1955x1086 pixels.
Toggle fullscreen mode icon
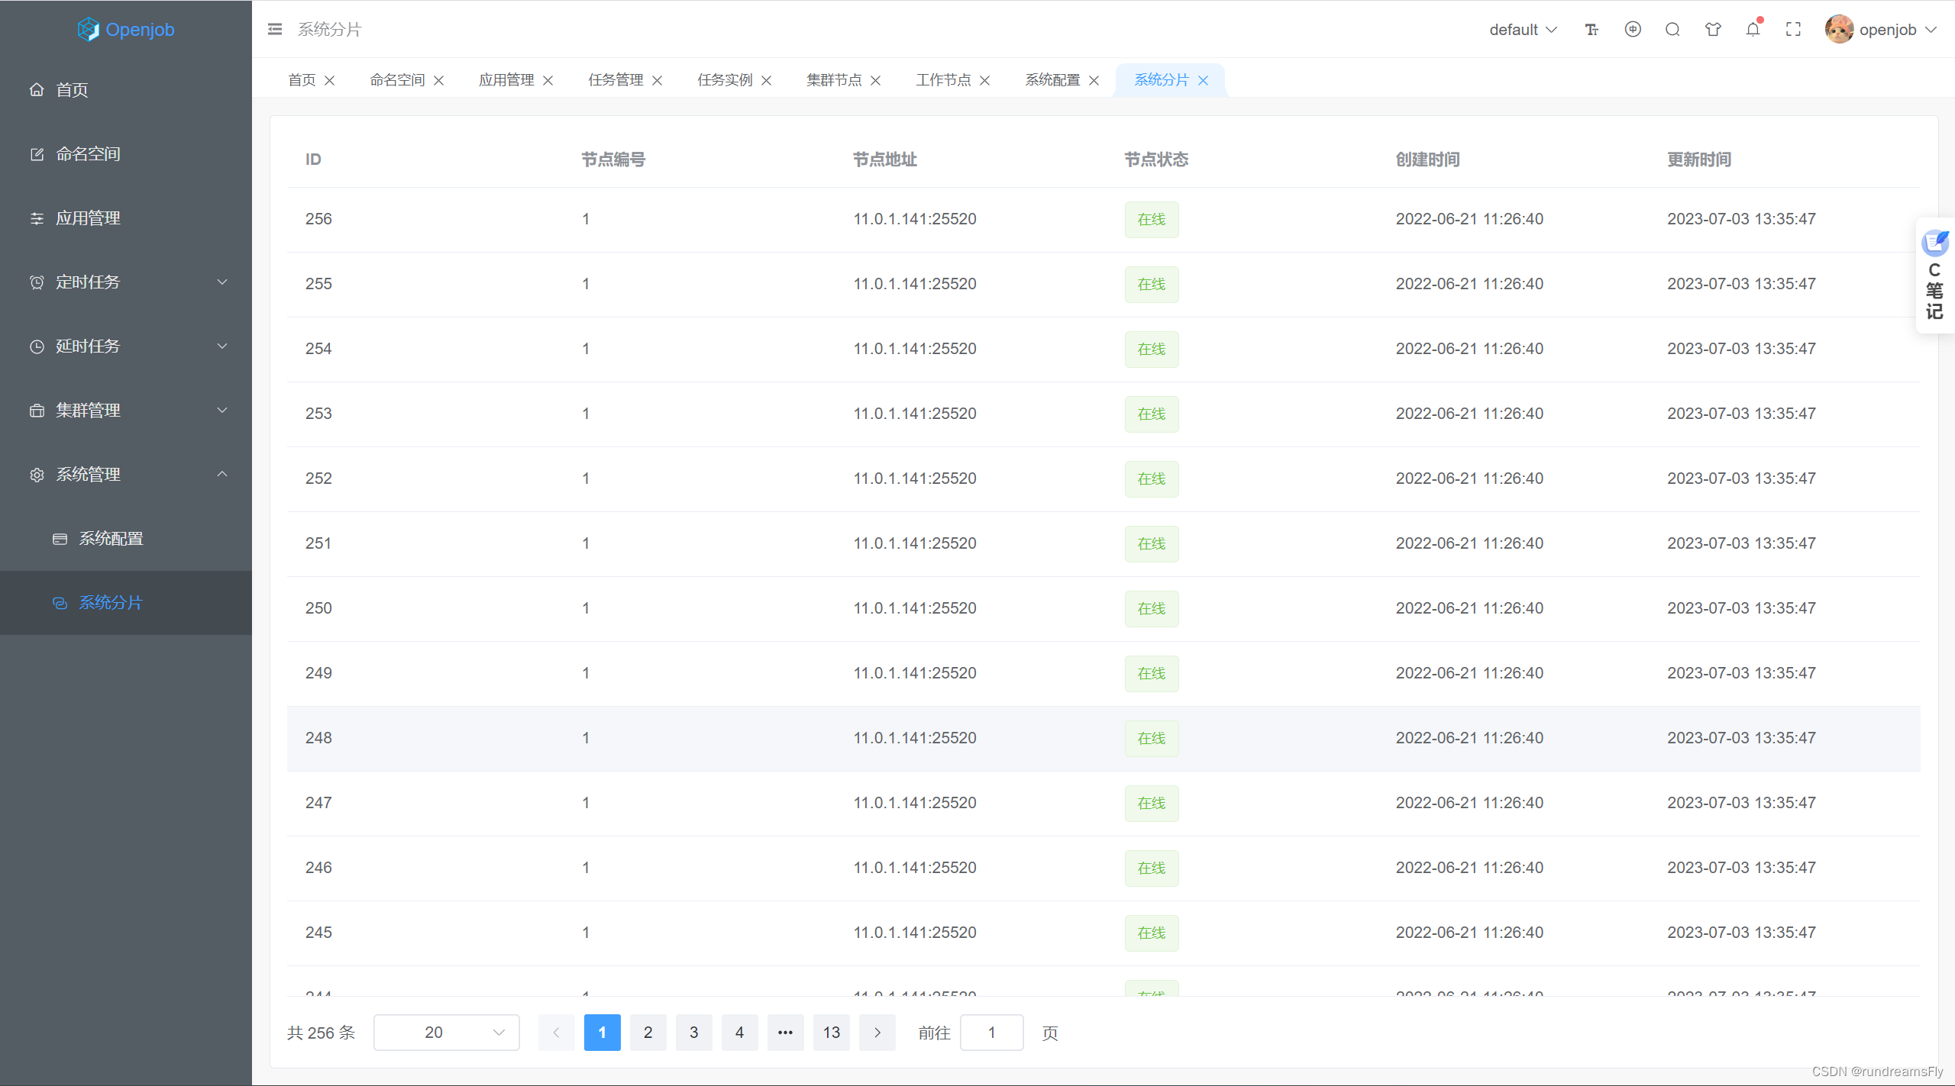[x=1793, y=29]
